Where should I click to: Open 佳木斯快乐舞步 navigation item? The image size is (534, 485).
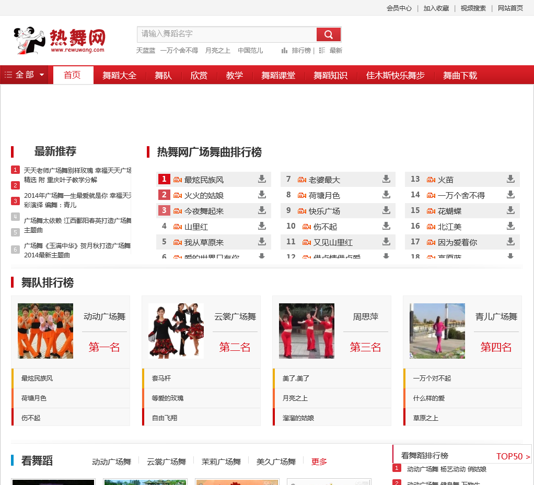pos(395,76)
